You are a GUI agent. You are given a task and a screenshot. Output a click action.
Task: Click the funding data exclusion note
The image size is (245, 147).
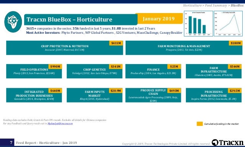click(55, 120)
